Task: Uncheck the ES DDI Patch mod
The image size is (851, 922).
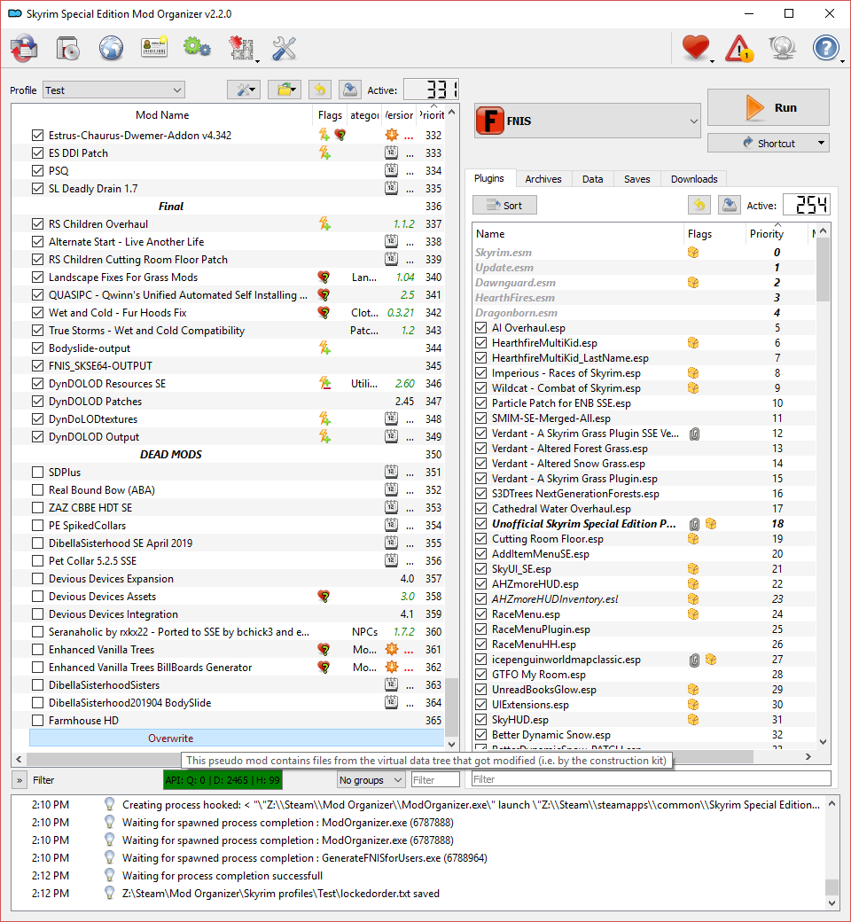Action: pyautogui.click(x=37, y=152)
